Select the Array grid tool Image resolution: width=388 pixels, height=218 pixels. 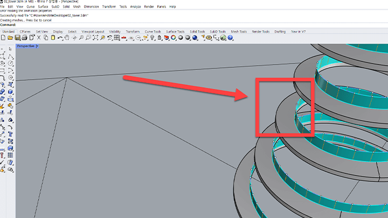pos(10,155)
